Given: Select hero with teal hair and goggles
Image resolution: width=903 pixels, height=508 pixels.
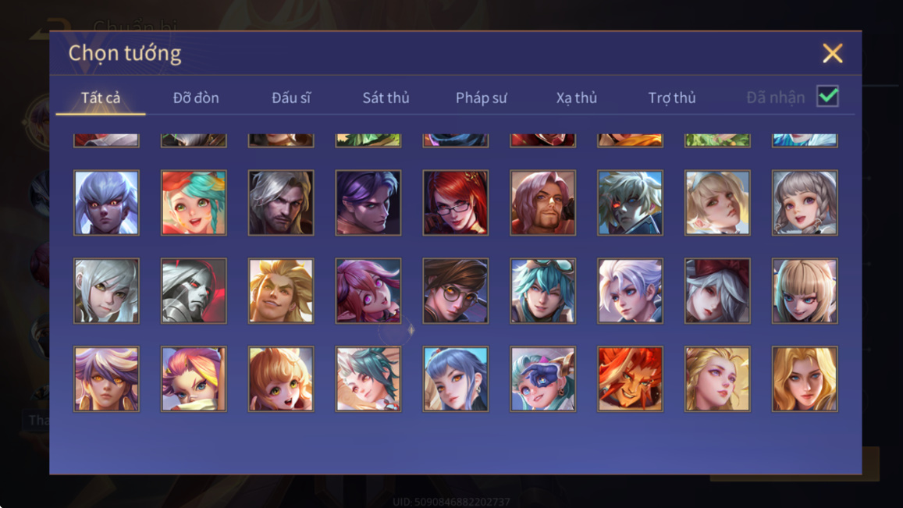Looking at the screenshot, I should point(542,291).
